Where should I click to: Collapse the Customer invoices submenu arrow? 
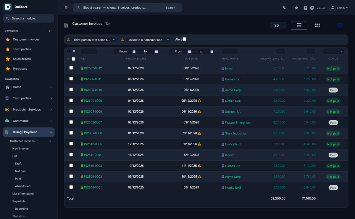point(50,141)
